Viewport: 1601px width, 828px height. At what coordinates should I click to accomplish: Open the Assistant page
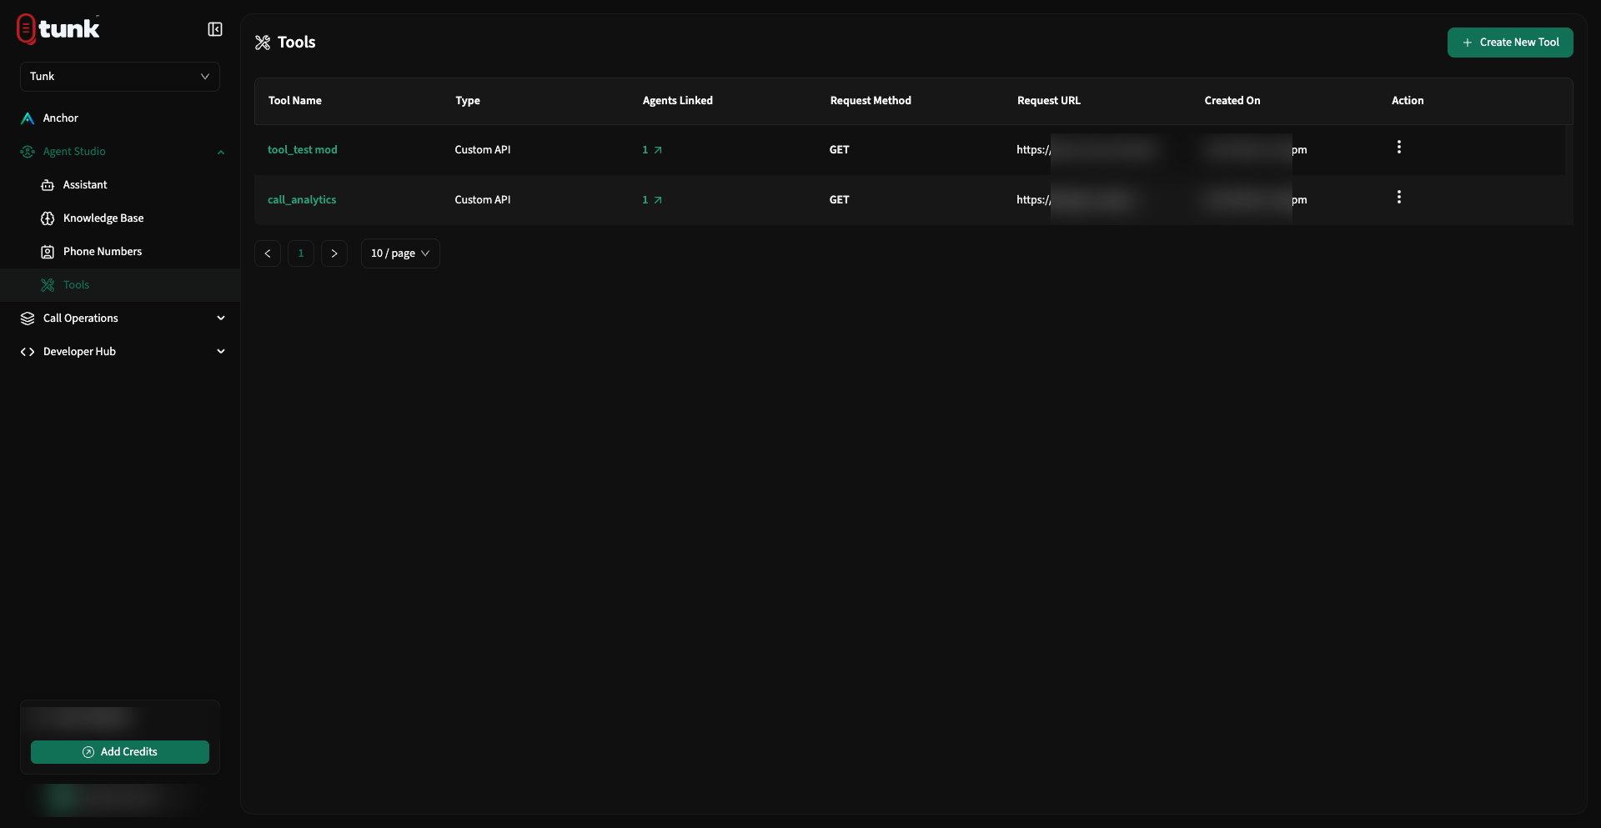[x=85, y=185]
